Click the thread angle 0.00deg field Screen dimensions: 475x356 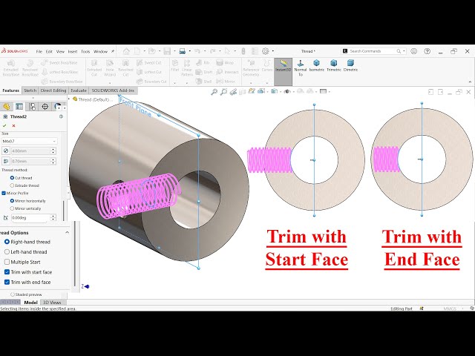[x=30, y=217]
